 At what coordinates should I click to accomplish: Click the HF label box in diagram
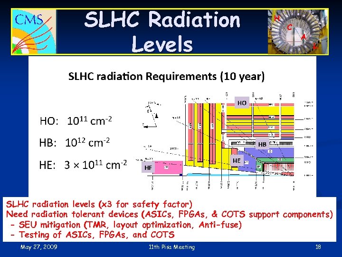[148, 168]
